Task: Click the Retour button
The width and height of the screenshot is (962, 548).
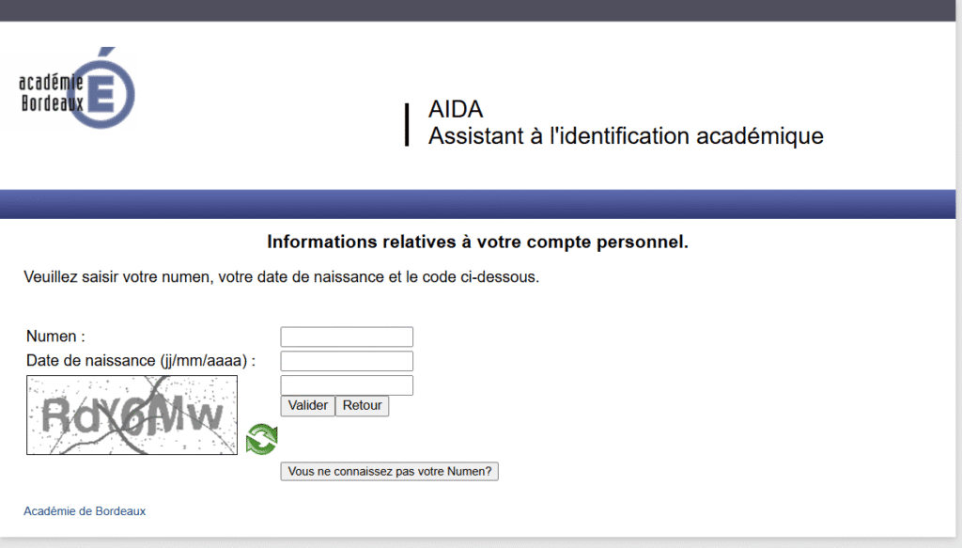Action: 362,406
